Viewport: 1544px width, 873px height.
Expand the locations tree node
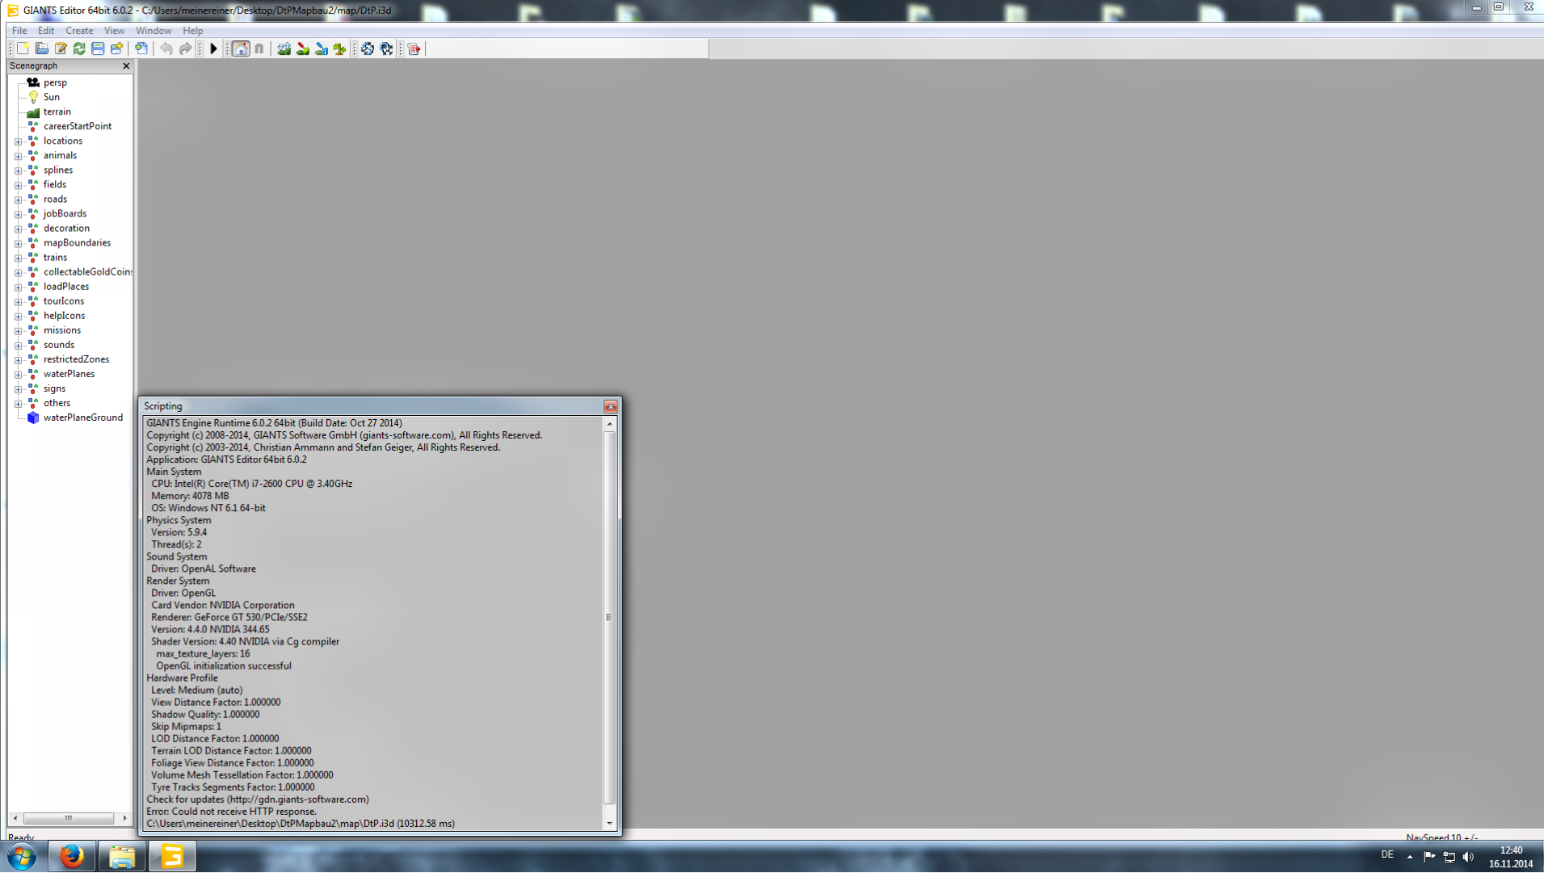tap(18, 141)
